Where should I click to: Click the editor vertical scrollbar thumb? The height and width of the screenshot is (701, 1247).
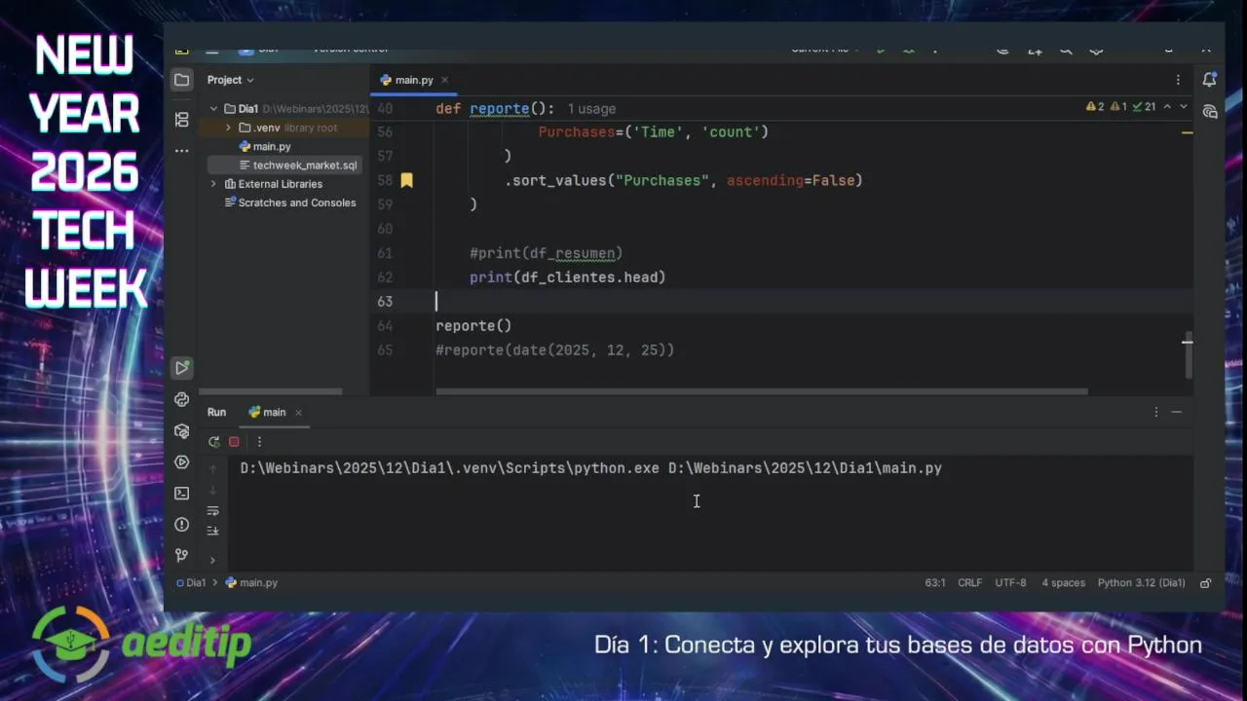(1188, 357)
